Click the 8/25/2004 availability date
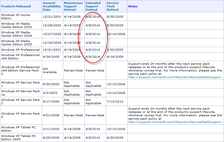 51,138
